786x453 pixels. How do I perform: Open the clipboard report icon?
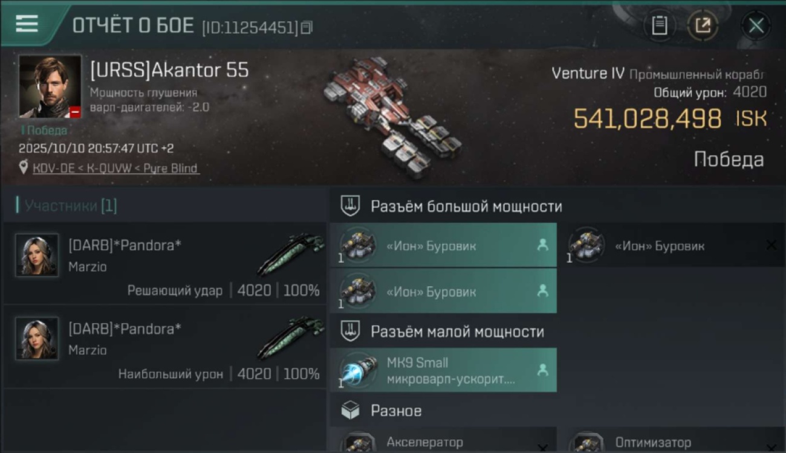[660, 25]
